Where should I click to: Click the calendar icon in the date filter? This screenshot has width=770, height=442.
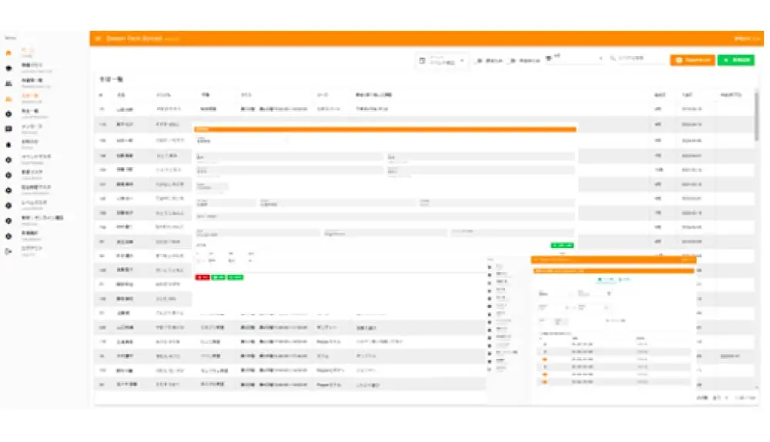click(x=422, y=60)
